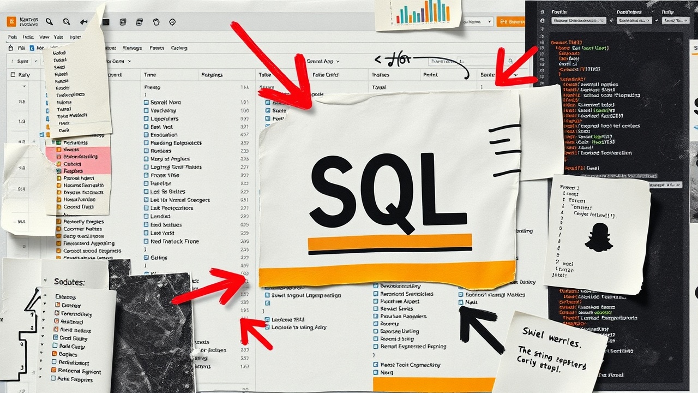Click the orange app logo in the title bar
The width and height of the screenshot is (698, 393).
11,21
